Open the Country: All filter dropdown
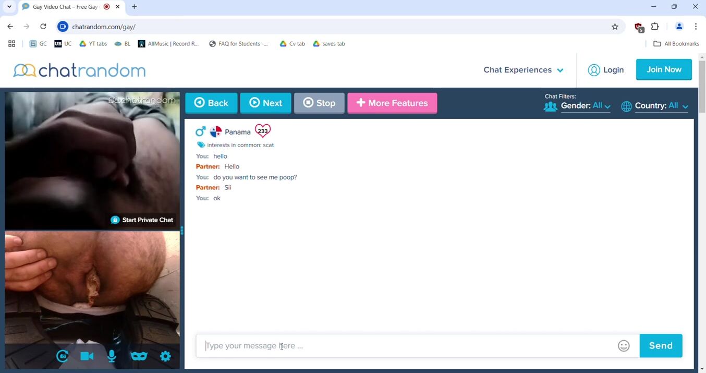 [661, 106]
